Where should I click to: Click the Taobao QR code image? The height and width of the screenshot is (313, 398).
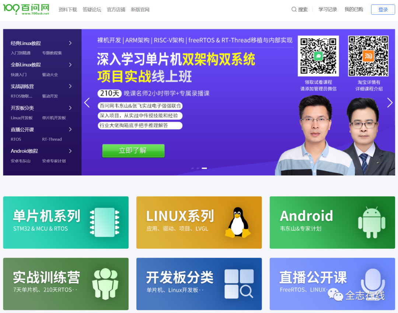(368, 56)
